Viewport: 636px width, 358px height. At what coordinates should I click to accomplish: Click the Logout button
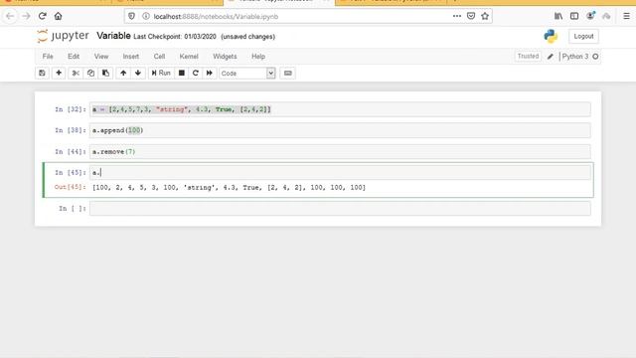[x=583, y=36]
